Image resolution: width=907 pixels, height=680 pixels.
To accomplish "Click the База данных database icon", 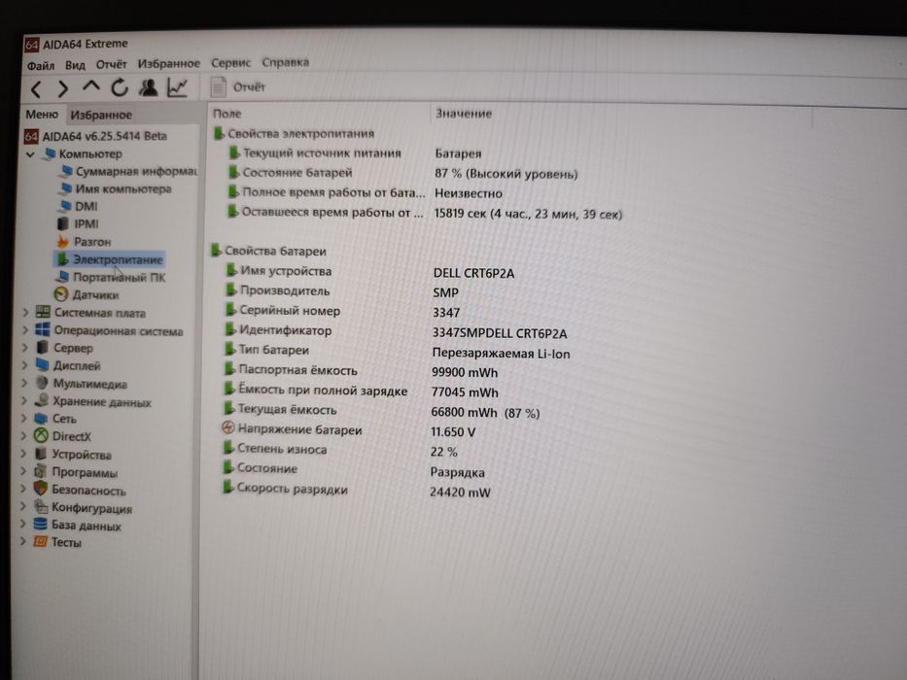I will pos(40,525).
